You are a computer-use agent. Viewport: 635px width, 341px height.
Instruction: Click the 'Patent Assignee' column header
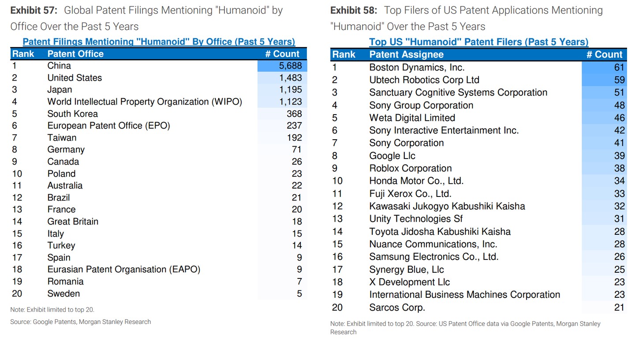pos(406,55)
